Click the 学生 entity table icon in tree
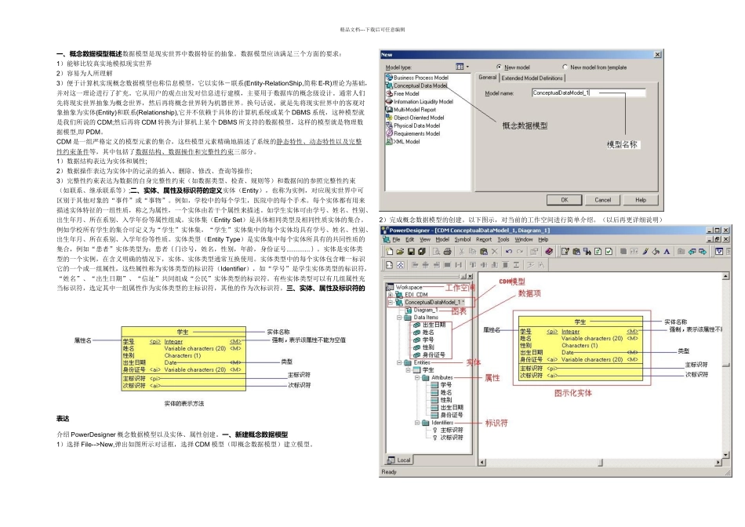The width and height of the screenshot is (745, 527). 416,369
